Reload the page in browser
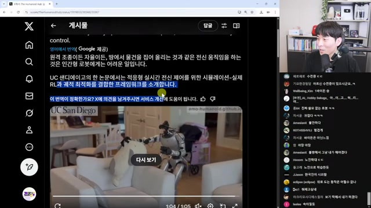Viewport: 371px width, 208px height. click(x=18, y=12)
